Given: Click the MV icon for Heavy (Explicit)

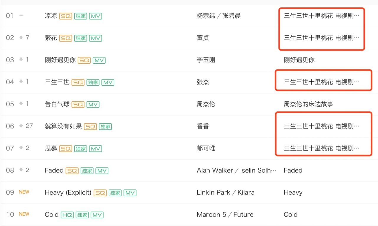Looking at the screenshot, I should [x=130, y=193].
